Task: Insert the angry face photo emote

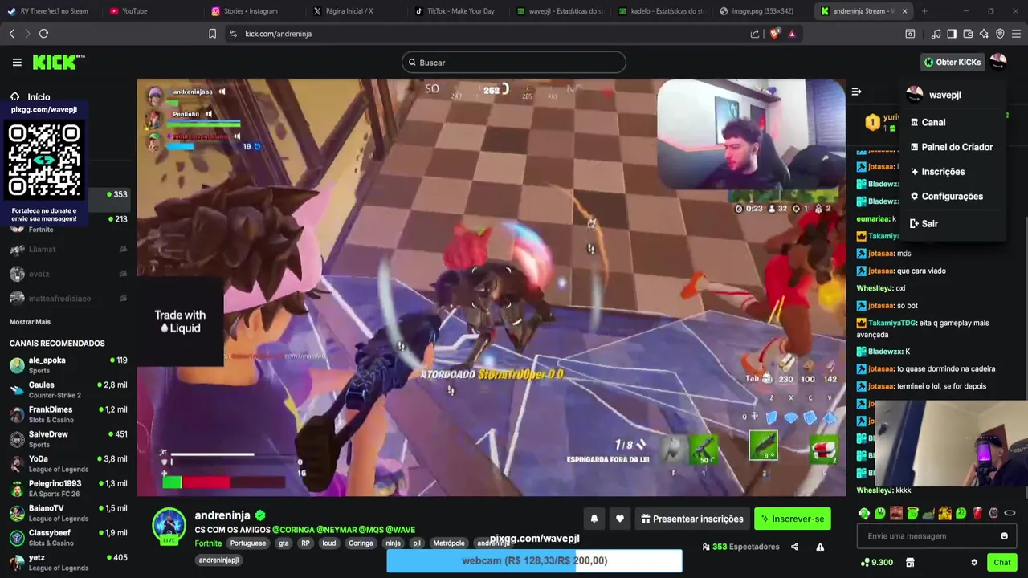Action: 896,513
